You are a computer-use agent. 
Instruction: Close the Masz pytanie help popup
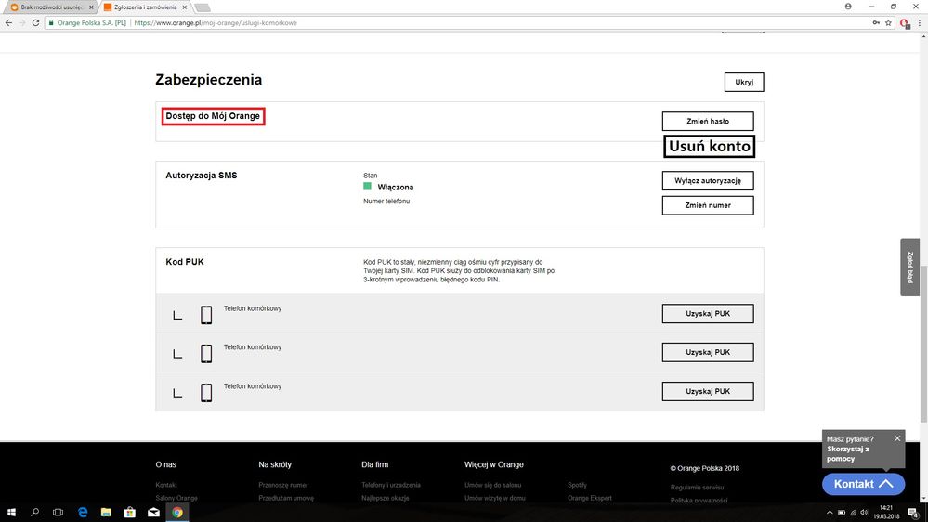click(897, 438)
